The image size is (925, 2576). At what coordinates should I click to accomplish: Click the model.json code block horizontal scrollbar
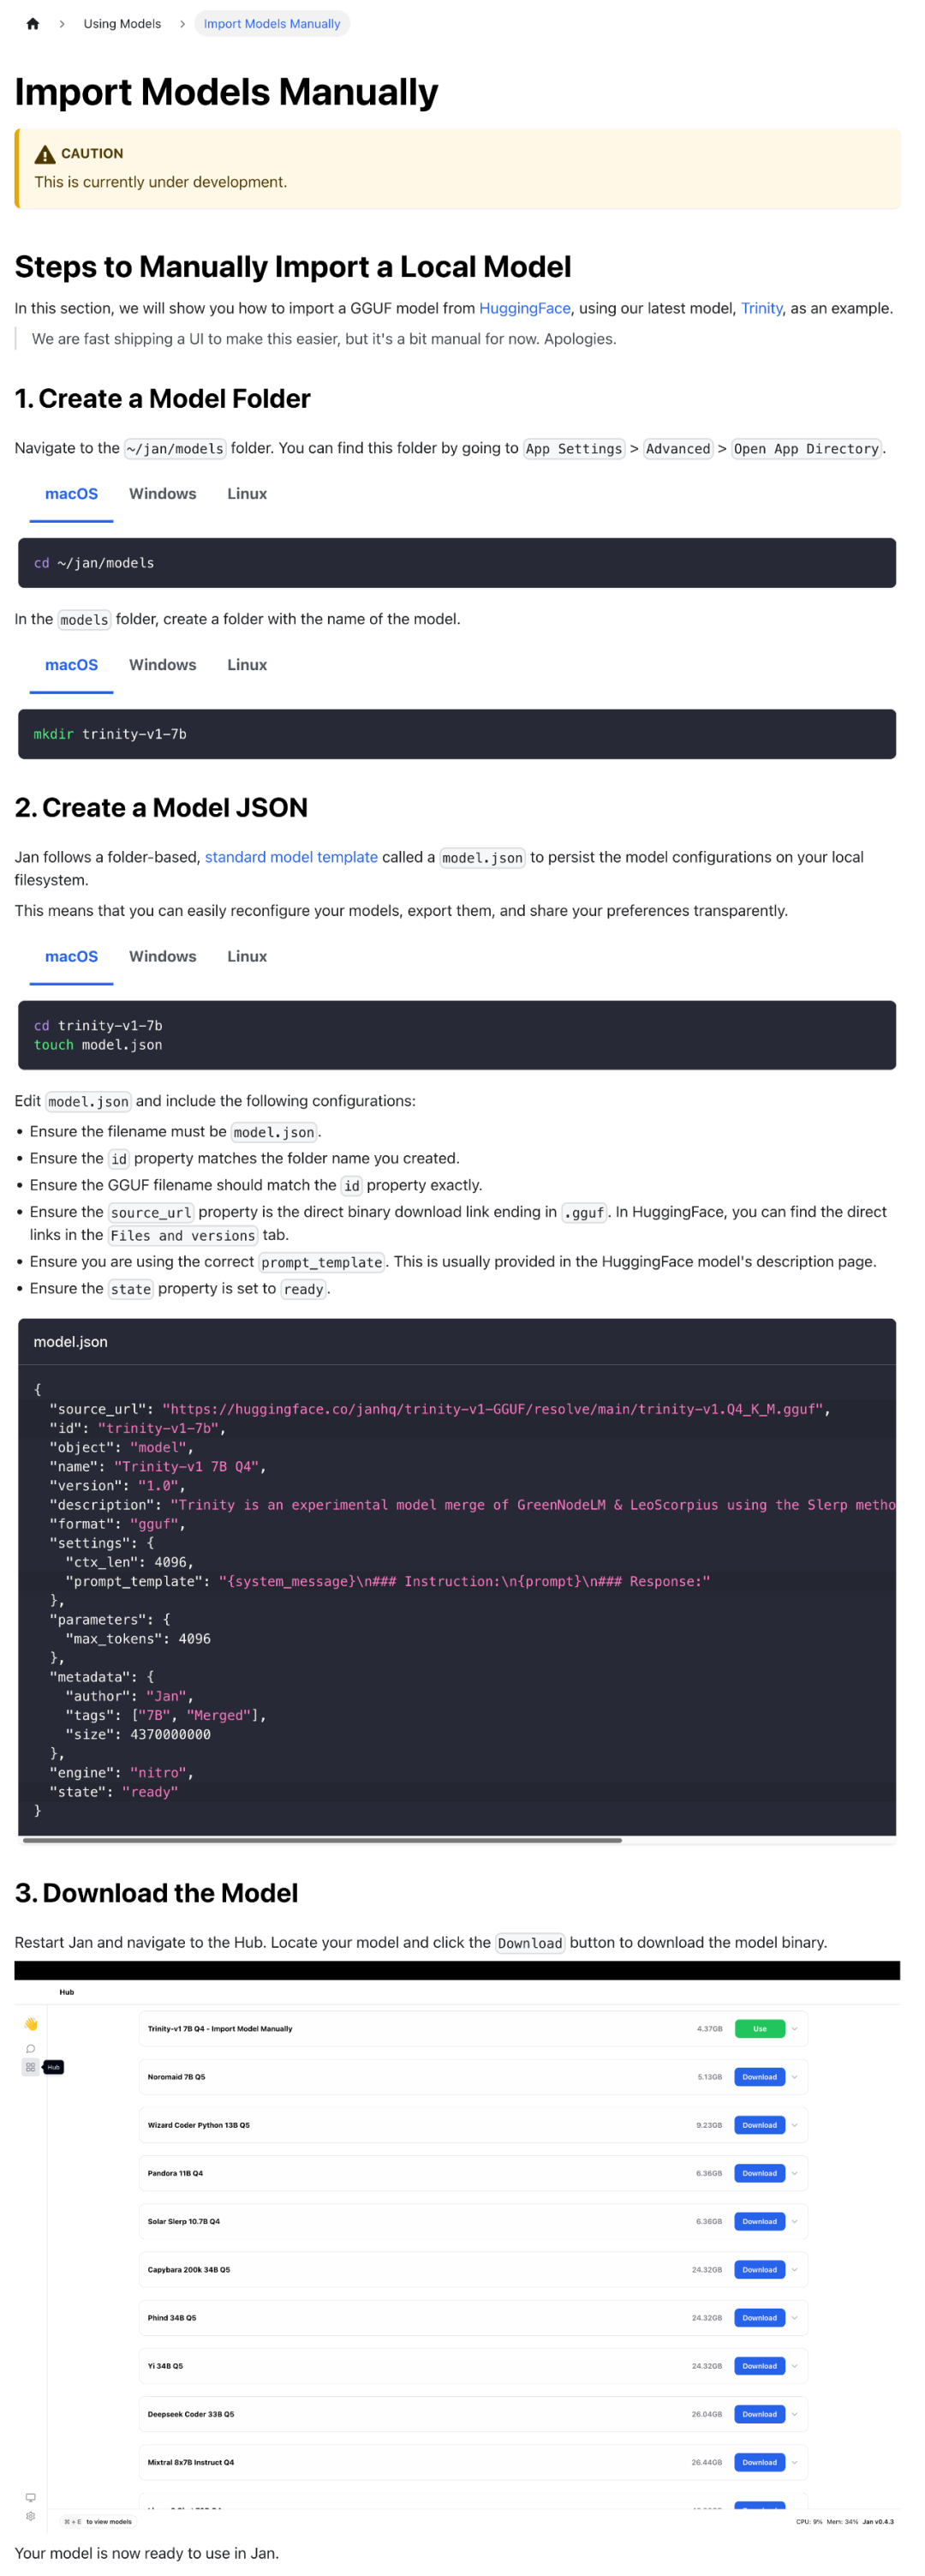tap(322, 1840)
